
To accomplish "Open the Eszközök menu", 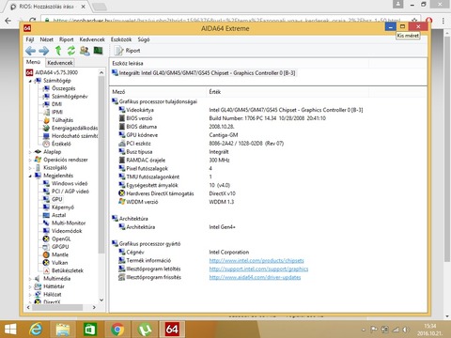I will pyautogui.click(x=121, y=39).
